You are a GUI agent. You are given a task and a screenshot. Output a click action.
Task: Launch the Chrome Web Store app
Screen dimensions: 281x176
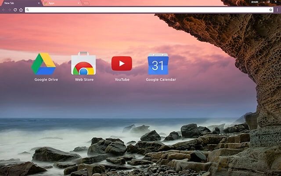tap(83, 63)
